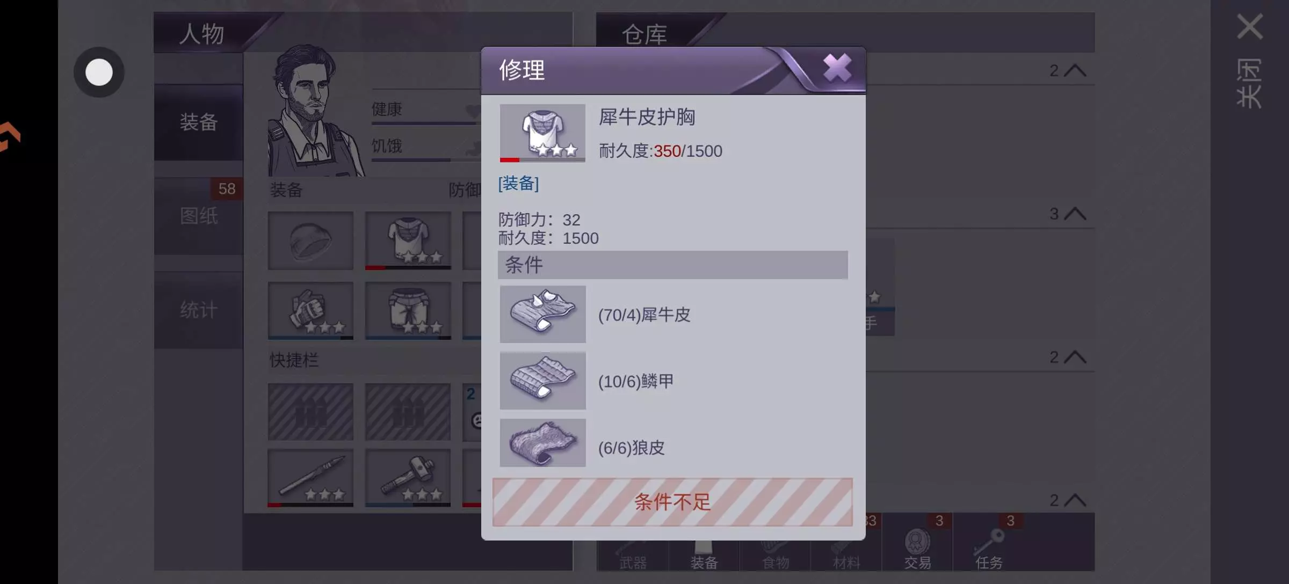The image size is (1289, 584).
Task: Click the rhino hide chest armor thumbnail
Action: pyautogui.click(x=542, y=133)
